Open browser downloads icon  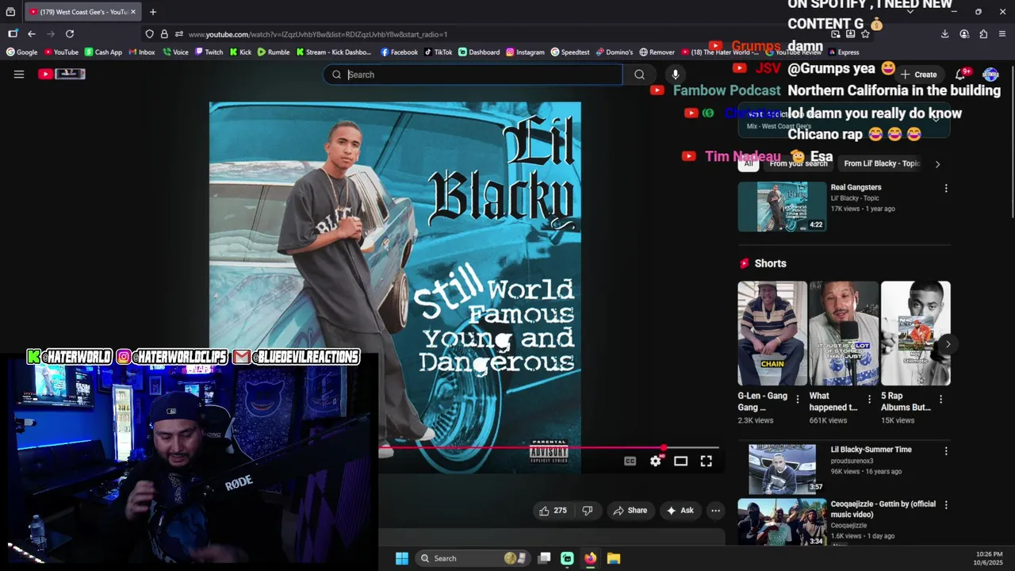(944, 34)
